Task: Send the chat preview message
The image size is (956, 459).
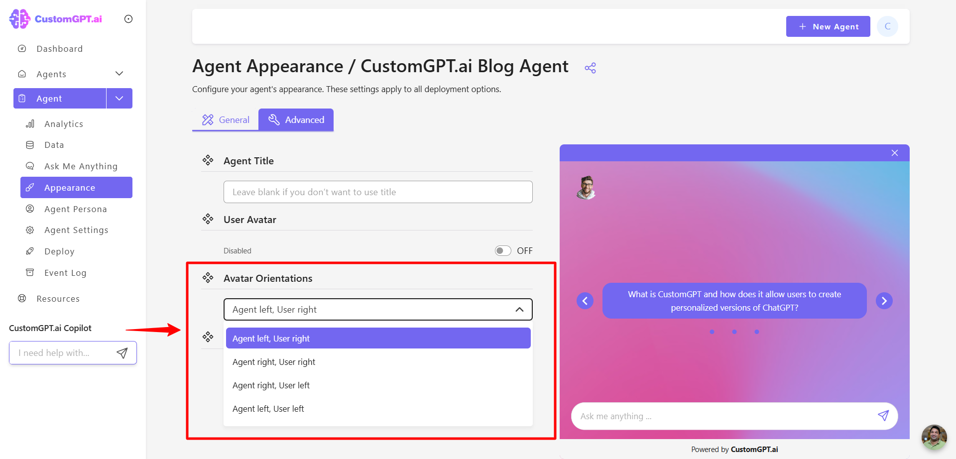Action: (883, 416)
